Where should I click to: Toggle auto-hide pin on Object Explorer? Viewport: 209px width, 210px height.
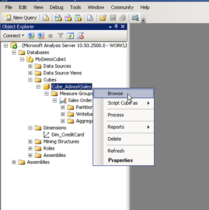click(x=116, y=27)
